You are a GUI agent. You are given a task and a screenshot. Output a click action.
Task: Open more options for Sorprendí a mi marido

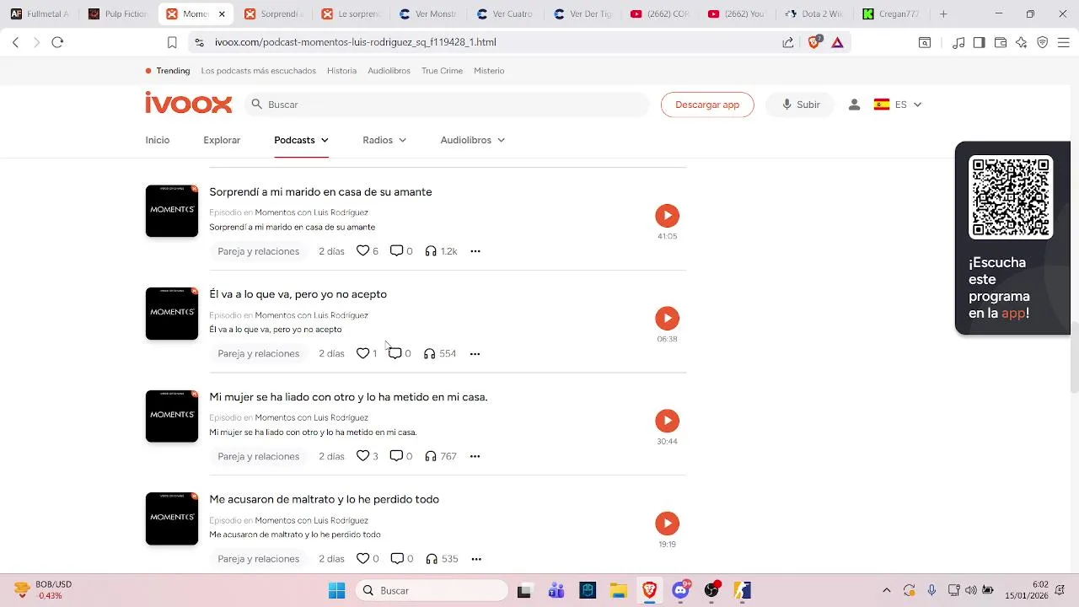pyautogui.click(x=475, y=251)
